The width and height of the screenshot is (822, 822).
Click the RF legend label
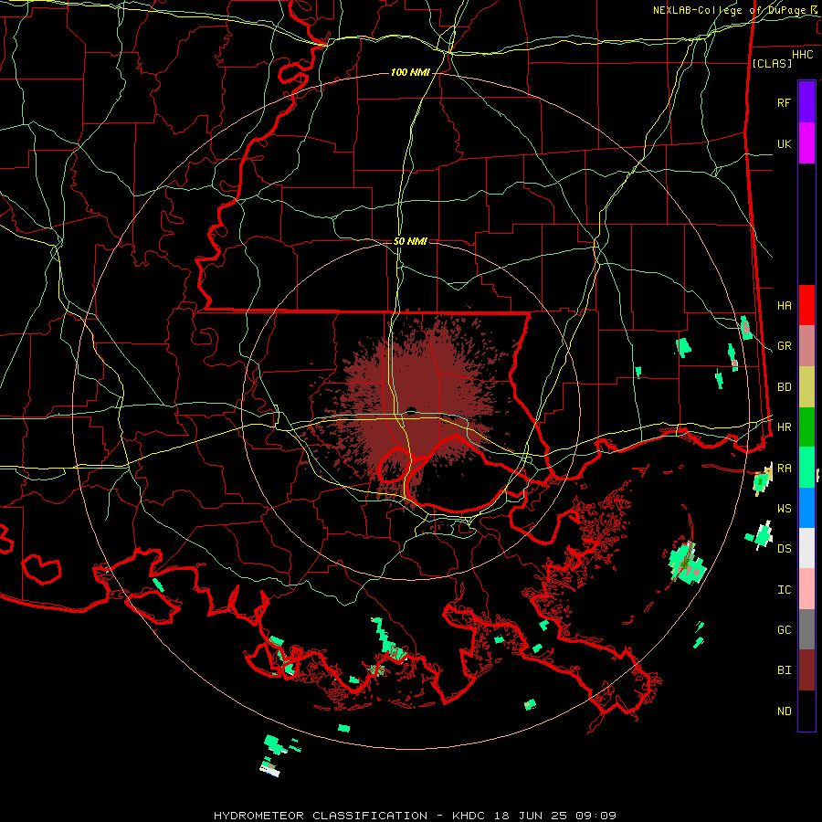pos(784,102)
